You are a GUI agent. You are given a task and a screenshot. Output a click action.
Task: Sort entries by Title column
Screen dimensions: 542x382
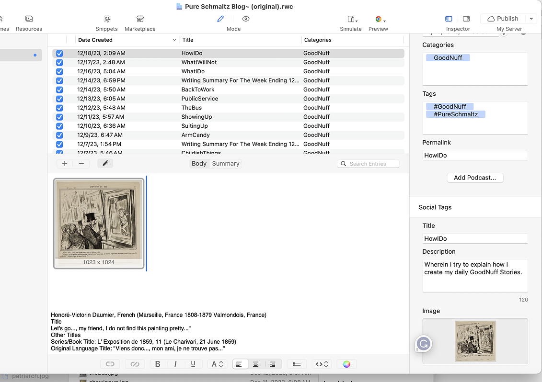pos(241,40)
